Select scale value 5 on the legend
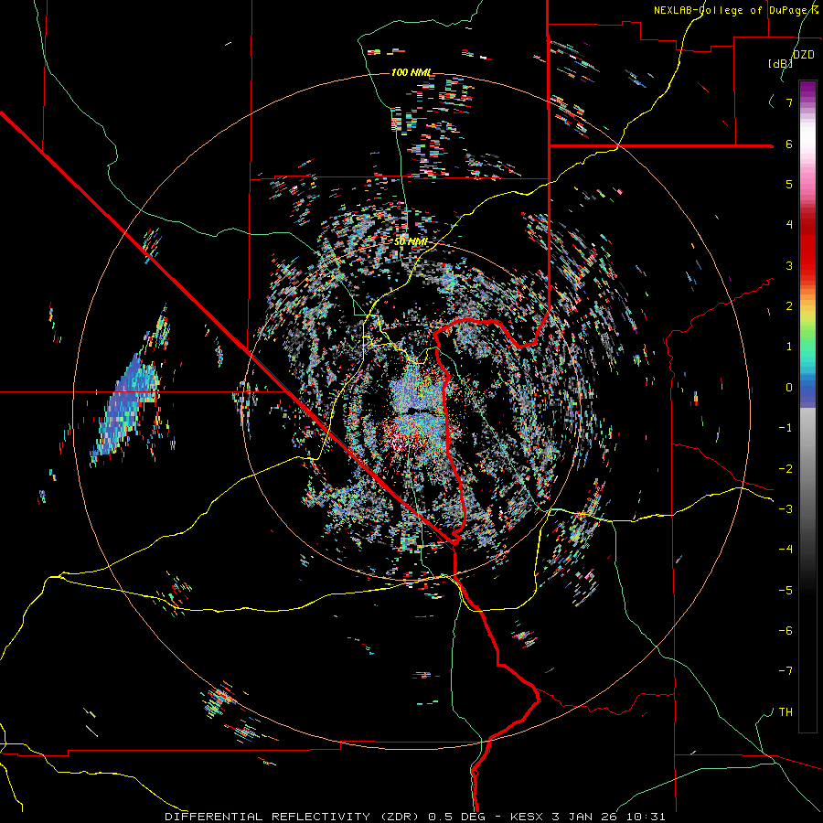Viewport: 823px width, 823px height. click(789, 184)
